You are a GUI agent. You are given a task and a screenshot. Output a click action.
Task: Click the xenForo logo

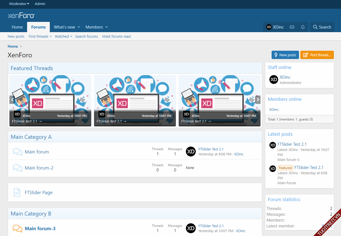(21, 16)
